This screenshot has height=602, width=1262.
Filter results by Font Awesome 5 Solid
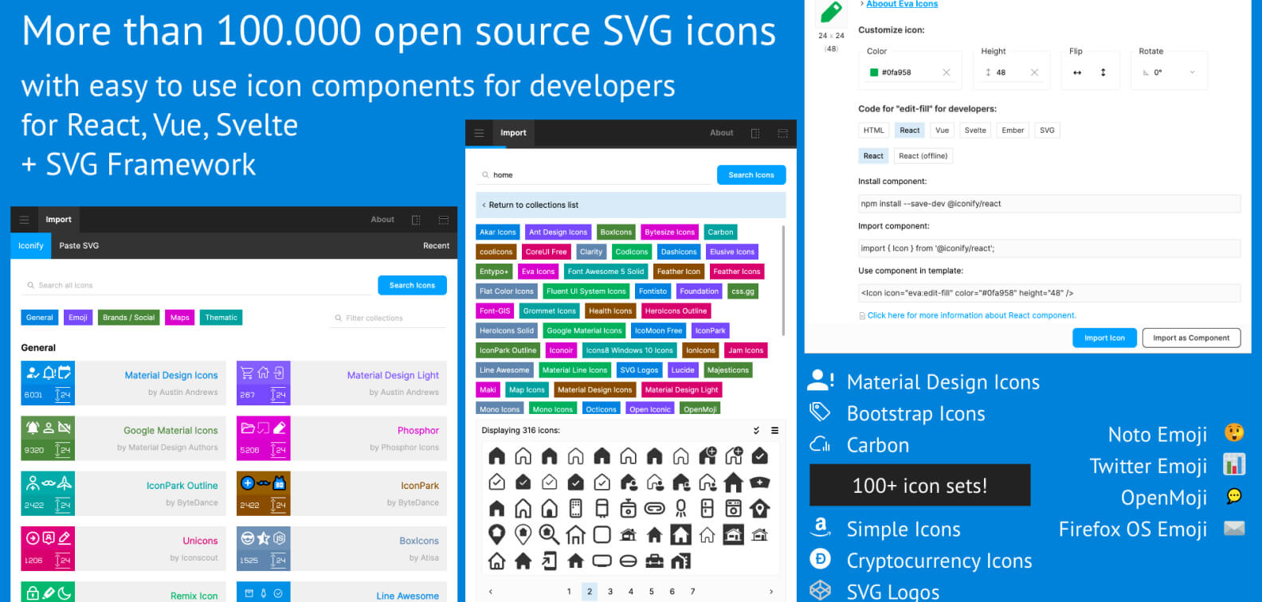tap(606, 272)
